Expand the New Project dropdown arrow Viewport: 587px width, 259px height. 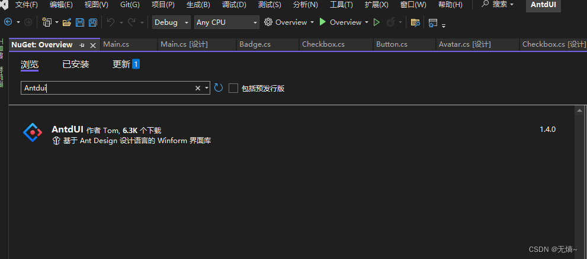[x=57, y=23]
